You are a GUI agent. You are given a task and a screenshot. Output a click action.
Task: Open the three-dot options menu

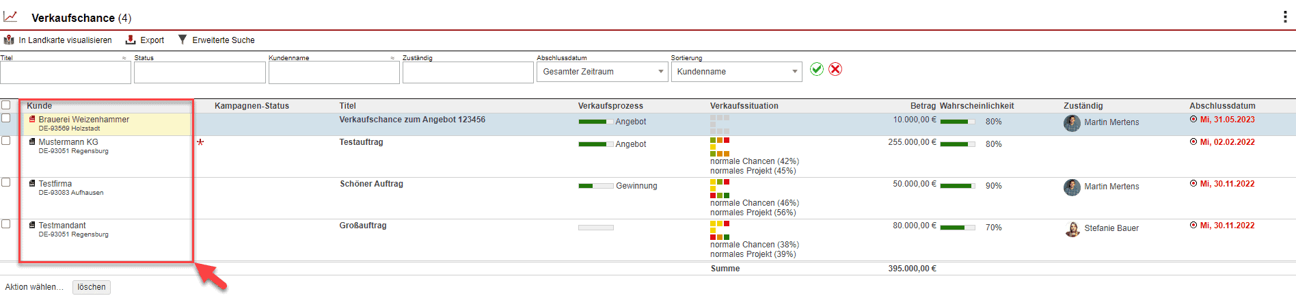click(1285, 17)
